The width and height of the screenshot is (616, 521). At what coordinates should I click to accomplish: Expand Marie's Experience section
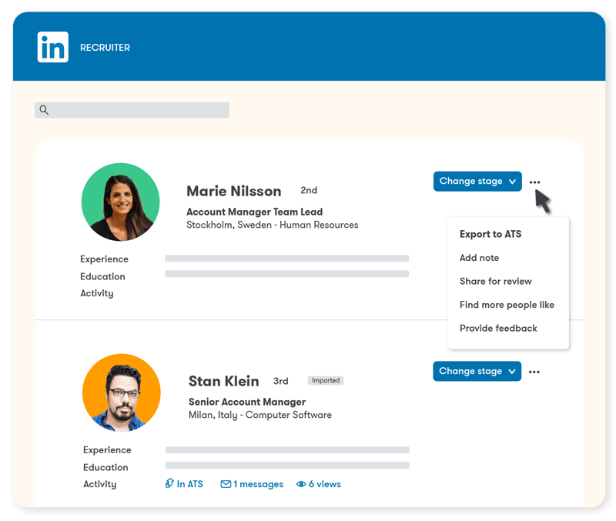104,259
